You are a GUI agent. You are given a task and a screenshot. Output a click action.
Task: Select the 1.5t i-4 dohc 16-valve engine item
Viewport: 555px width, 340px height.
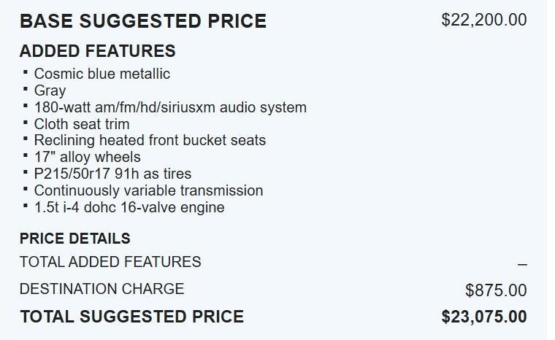[x=129, y=207]
